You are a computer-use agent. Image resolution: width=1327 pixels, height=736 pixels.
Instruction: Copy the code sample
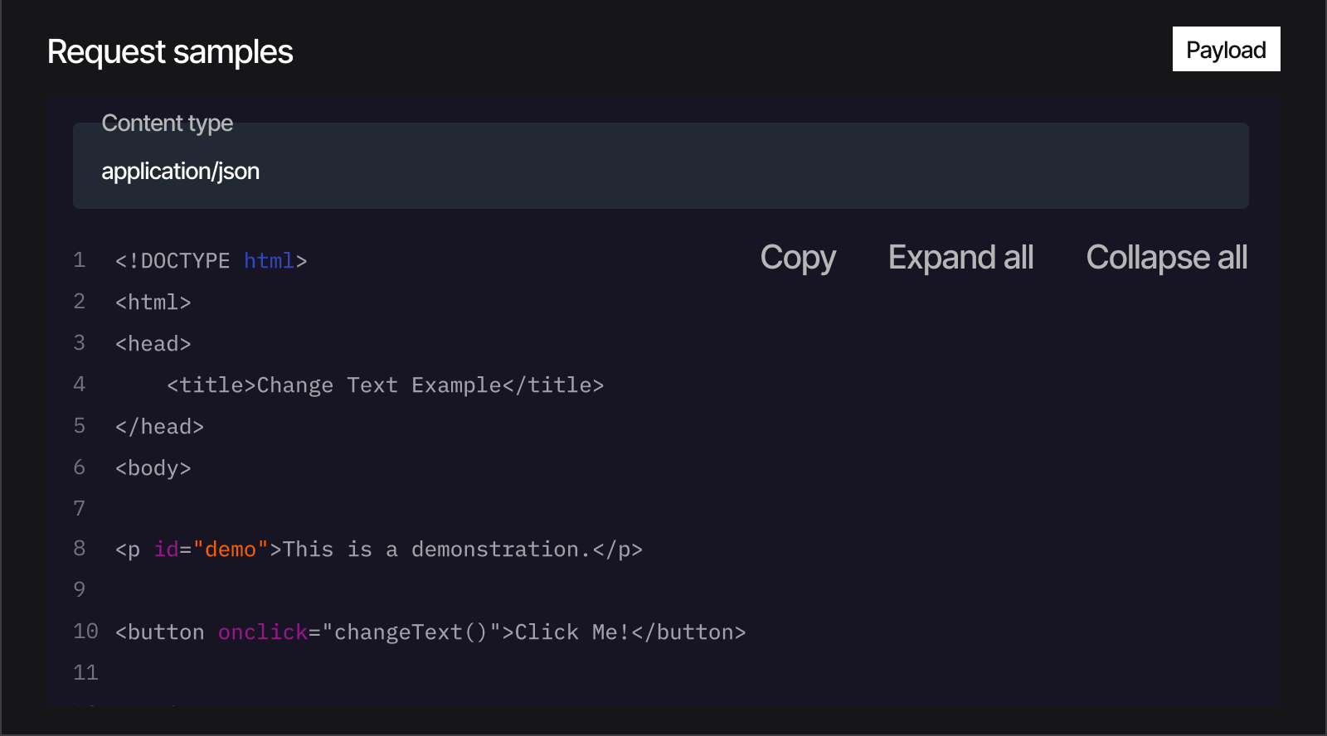[x=798, y=258]
